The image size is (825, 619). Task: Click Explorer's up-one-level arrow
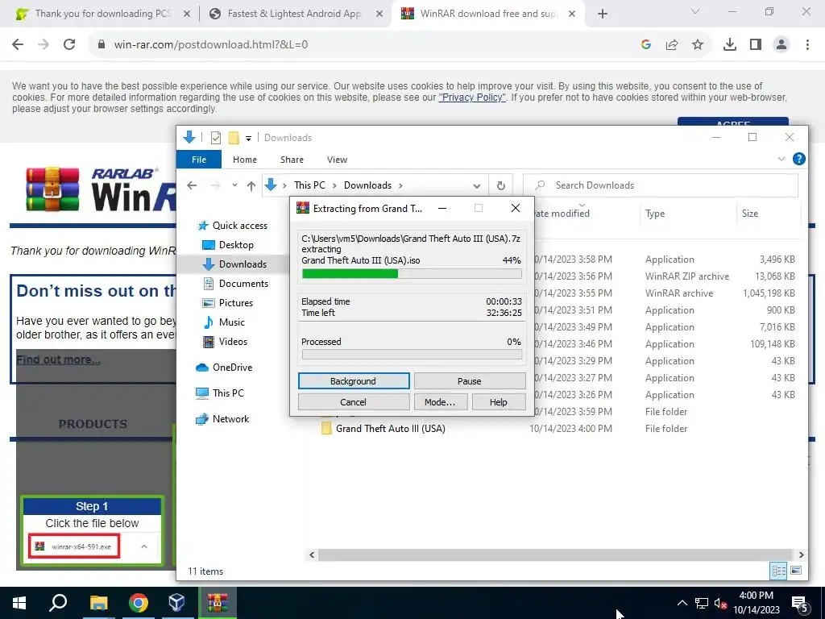point(251,185)
